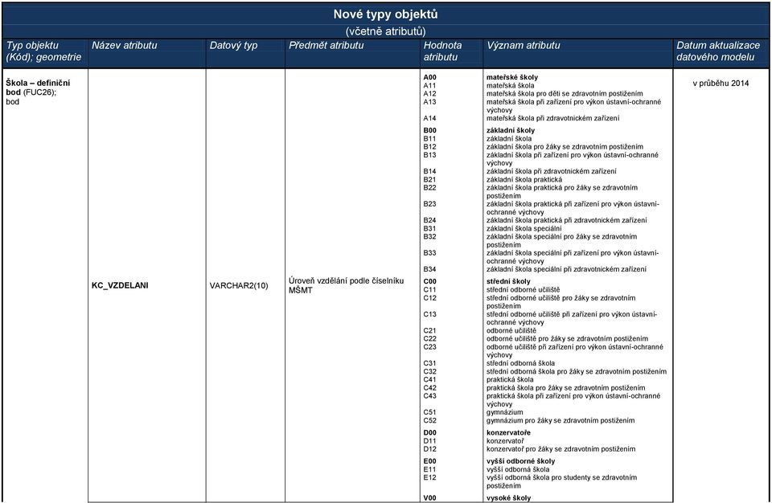
Task: Click the 'základní škola speciální' entry
Action: pyautogui.click(x=524, y=228)
